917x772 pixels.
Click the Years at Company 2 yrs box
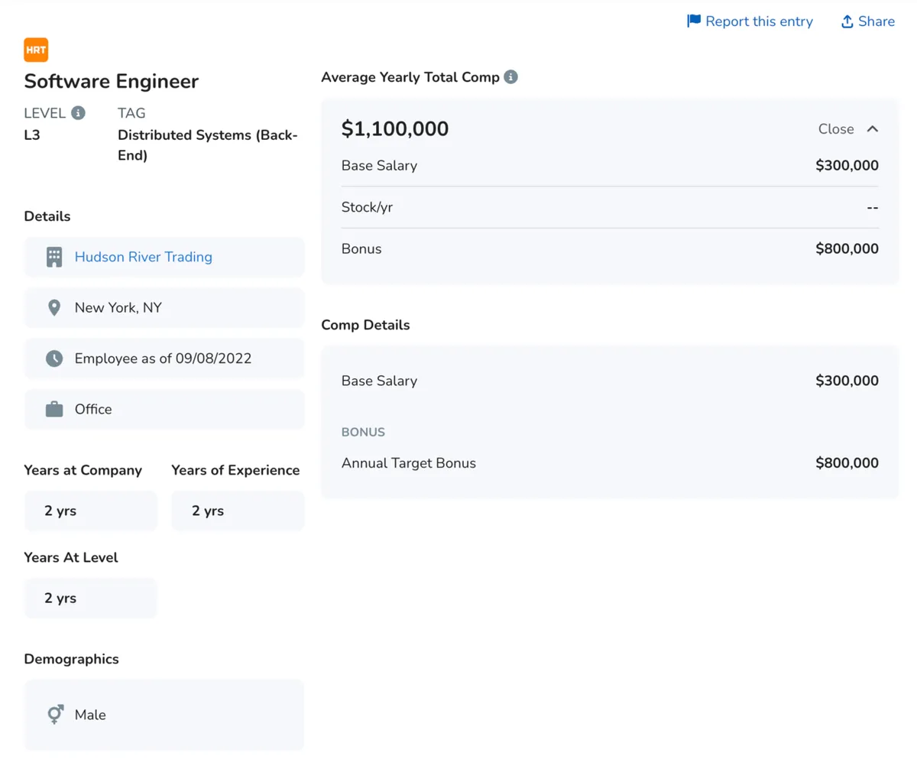tap(90, 511)
